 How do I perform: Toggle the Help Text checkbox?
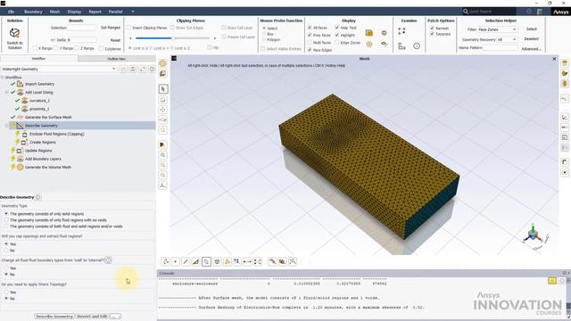pyautogui.click(x=337, y=28)
